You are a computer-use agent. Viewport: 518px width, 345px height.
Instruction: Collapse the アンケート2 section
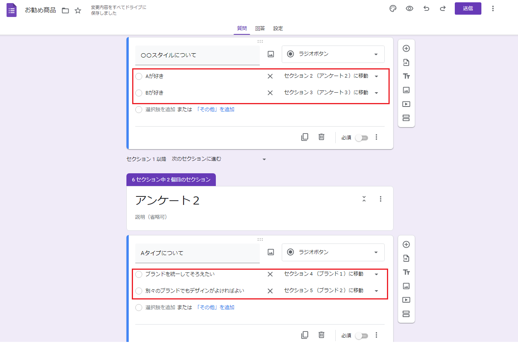click(x=364, y=199)
